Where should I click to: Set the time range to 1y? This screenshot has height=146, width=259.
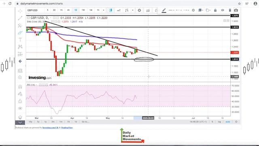pos(45,122)
